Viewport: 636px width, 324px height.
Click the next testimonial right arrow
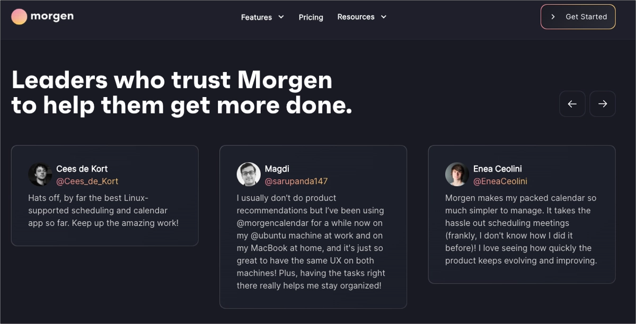coord(603,104)
